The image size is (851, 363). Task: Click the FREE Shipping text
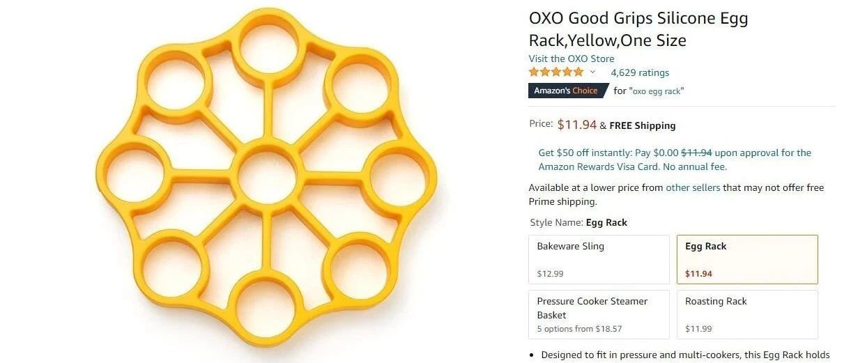click(642, 126)
